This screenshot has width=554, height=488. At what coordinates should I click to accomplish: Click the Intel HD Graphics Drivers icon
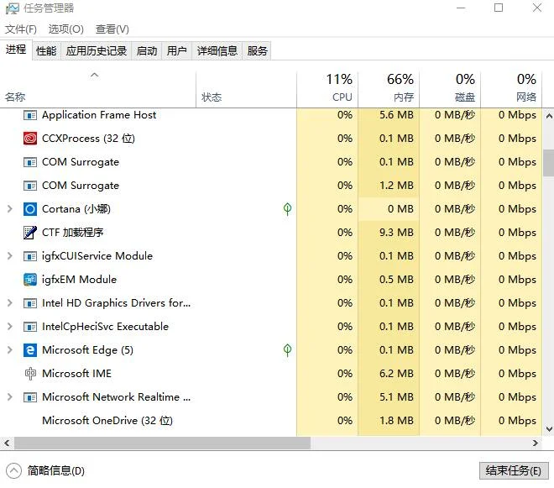(x=30, y=303)
